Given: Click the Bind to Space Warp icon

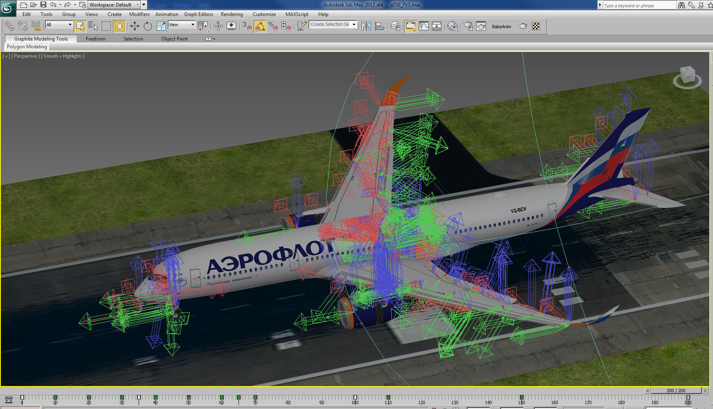Looking at the screenshot, I should tap(36, 26).
